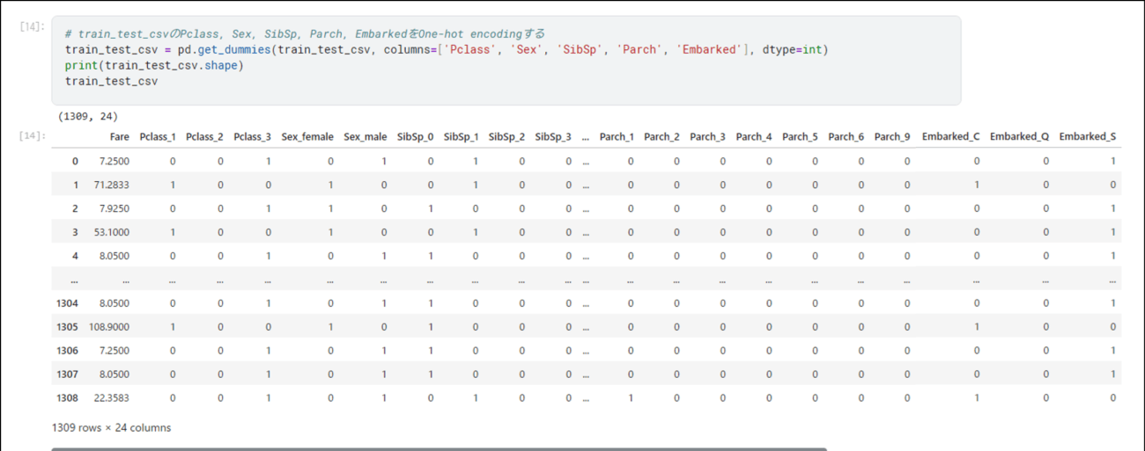The height and width of the screenshot is (451, 1145).
Task: Click the Sex_male column header
Action: pos(365,137)
